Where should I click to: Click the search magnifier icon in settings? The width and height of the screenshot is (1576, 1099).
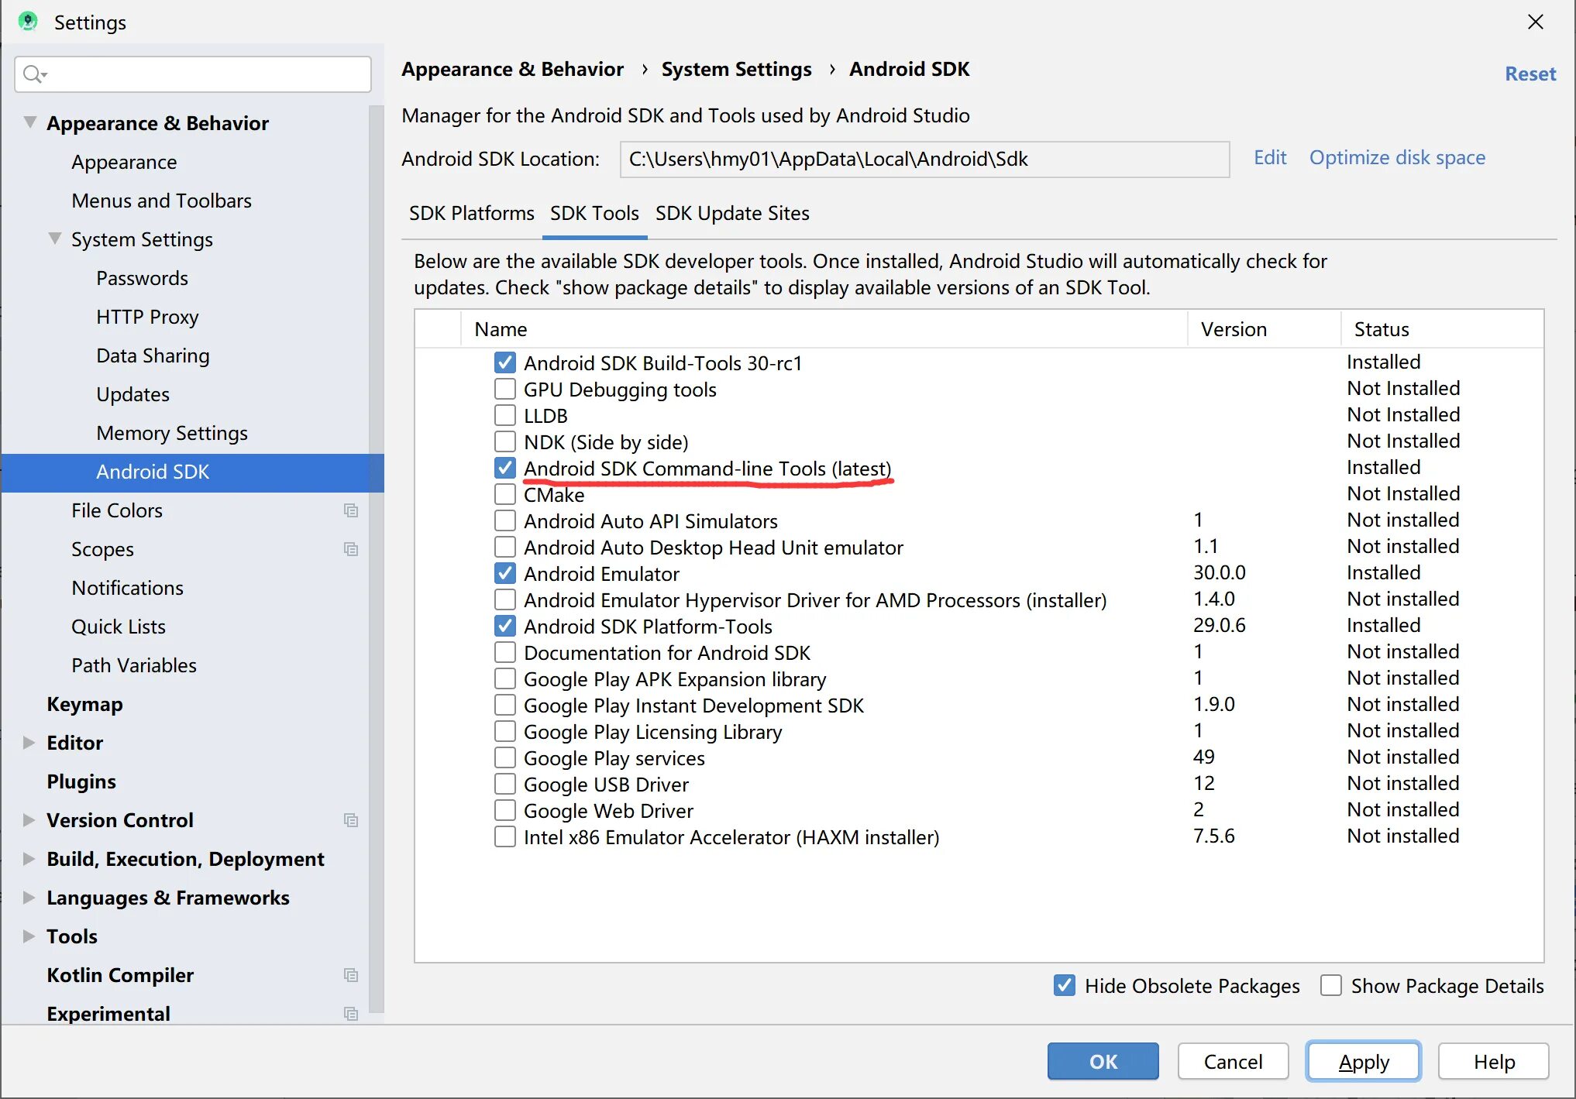(x=33, y=74)
